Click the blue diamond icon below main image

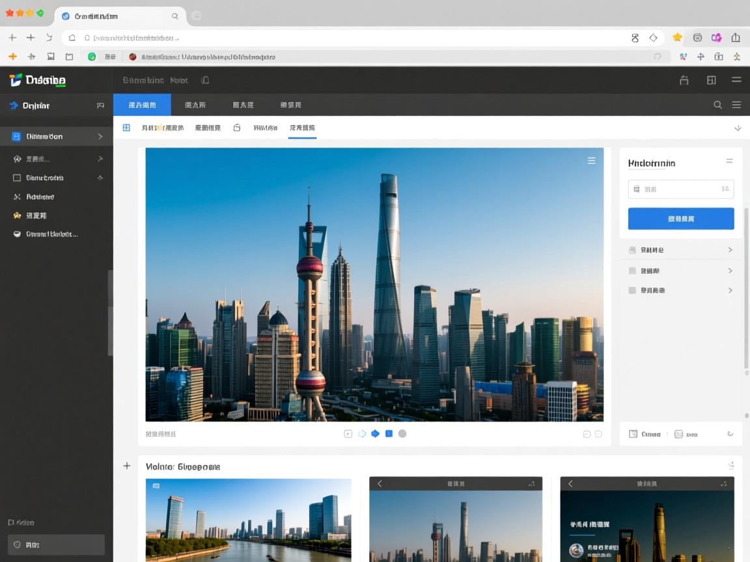click(x=375, y=434)
